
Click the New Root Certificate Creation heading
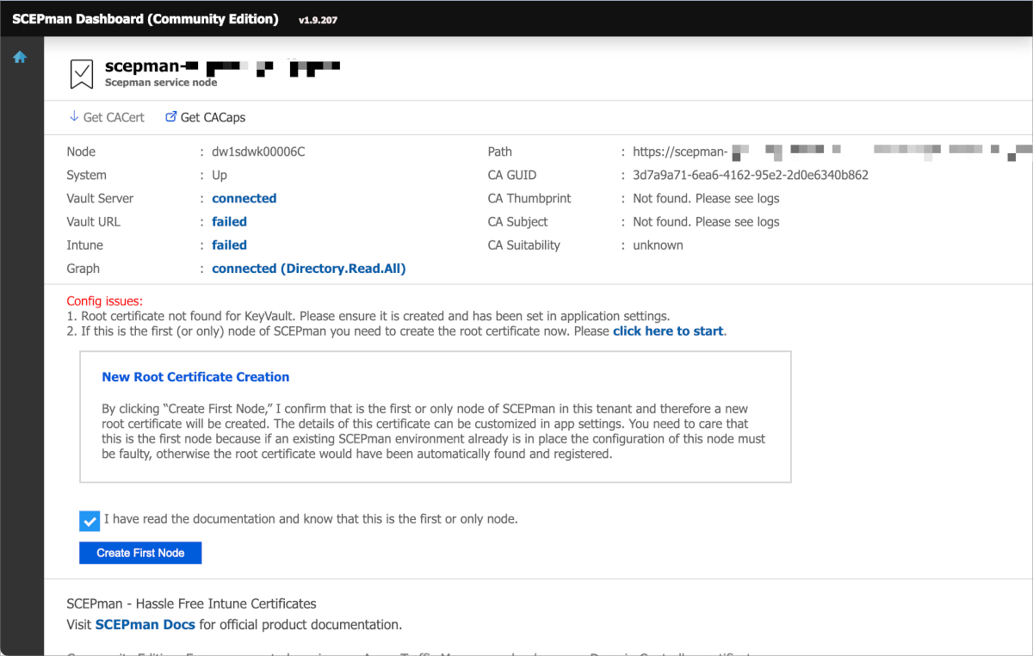point(195,377)
